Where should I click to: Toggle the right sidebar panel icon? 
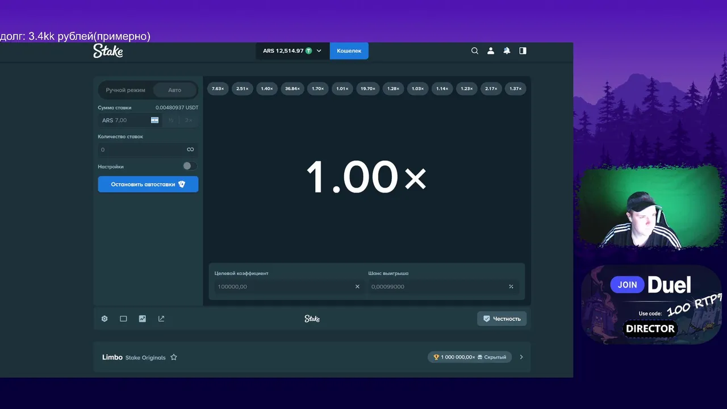523,51
